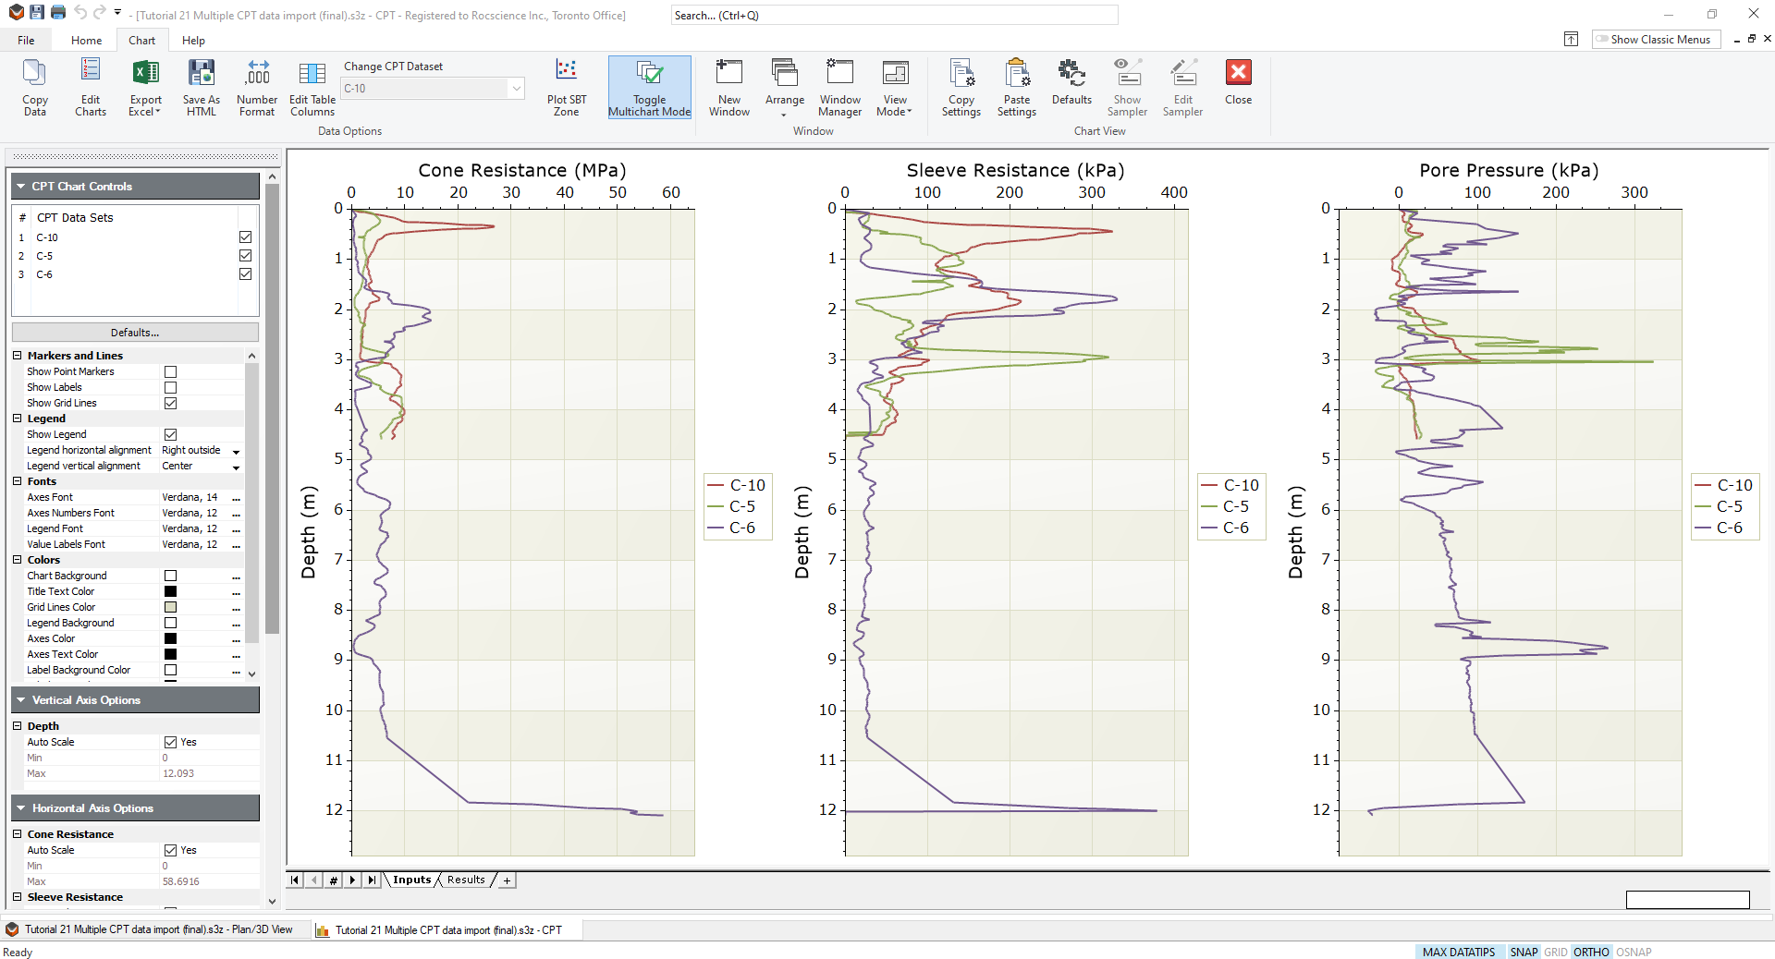1775x959 pixels.
Task: Enable Show Point Markers
Action: point(171,371)
